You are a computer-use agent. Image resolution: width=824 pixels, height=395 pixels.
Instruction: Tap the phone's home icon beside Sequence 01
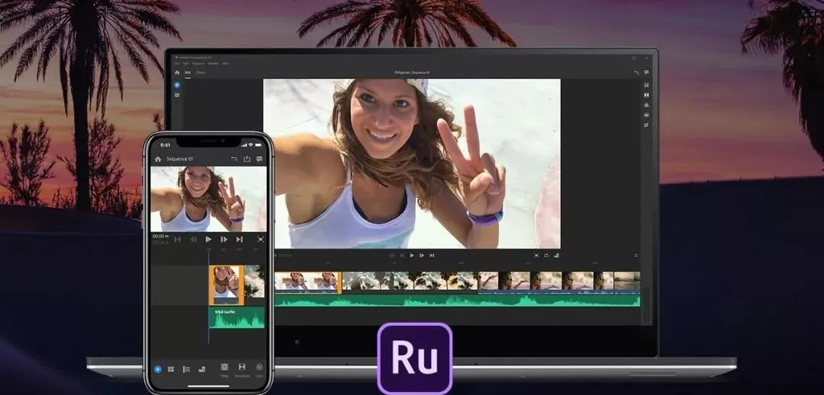click(x=158, y=159)
